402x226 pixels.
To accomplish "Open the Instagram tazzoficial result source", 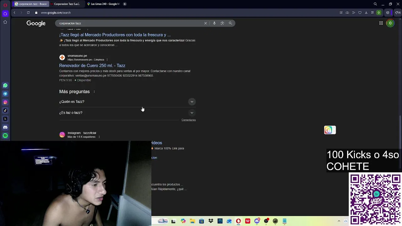I will [x=82, y=133].
